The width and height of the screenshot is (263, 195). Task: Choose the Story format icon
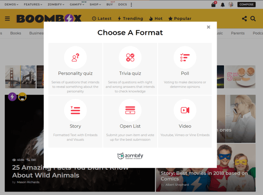(75, 110)
